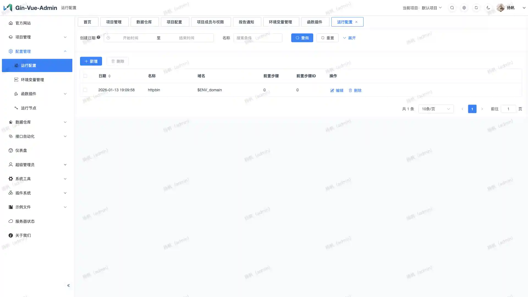The width and height of the screenshot is (528, 297).
Task: Click the 名称 search condition input
Action: tap(258, 38)
